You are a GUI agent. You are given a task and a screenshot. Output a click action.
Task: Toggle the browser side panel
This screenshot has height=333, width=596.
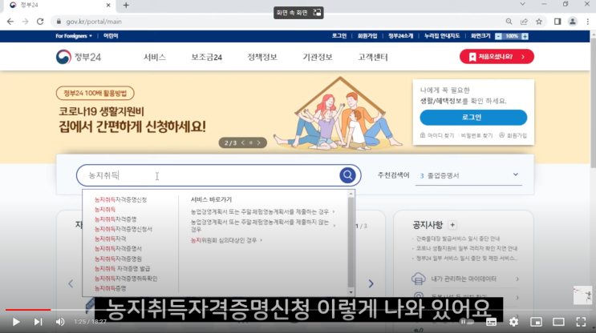(x=557, y=22)
